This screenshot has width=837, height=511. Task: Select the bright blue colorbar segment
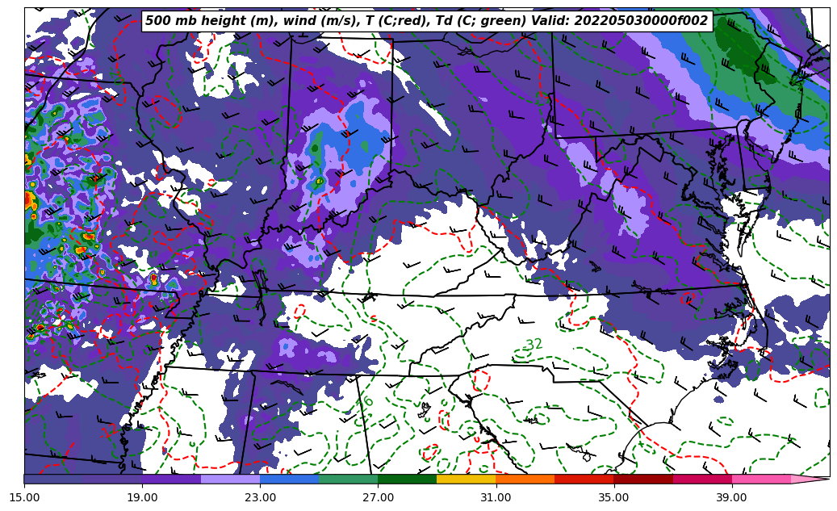[289, 479]
